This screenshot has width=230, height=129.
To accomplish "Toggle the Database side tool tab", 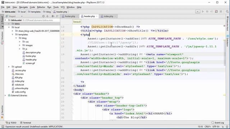I will pyautogui.click(x=227, y=40).
